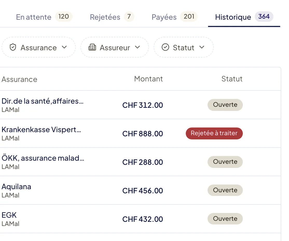Image resolution: width=289 pixels, height=241 pixels.
Task: Click the CHF 432.00 amount
Action: pos(143,219)
